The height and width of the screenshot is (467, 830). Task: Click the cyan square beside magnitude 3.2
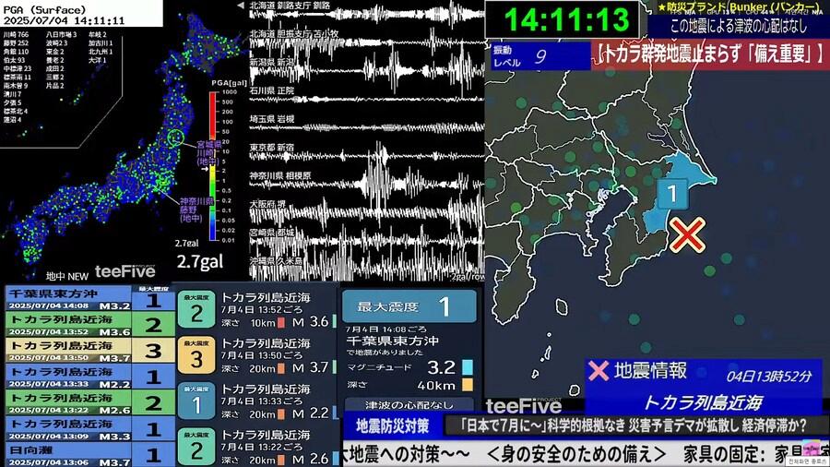click(468, 366)
